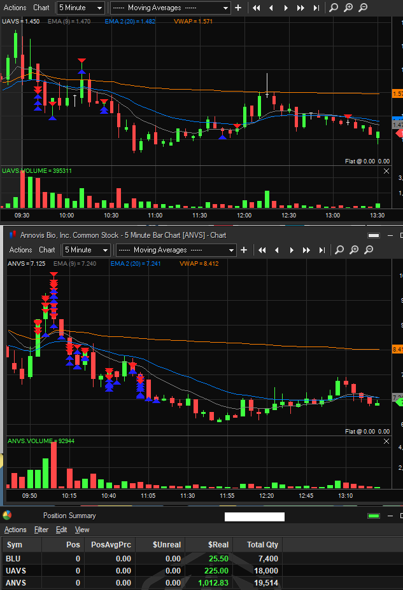
Task: Zoom in on the ANVS chart
Action: point(354,250)
